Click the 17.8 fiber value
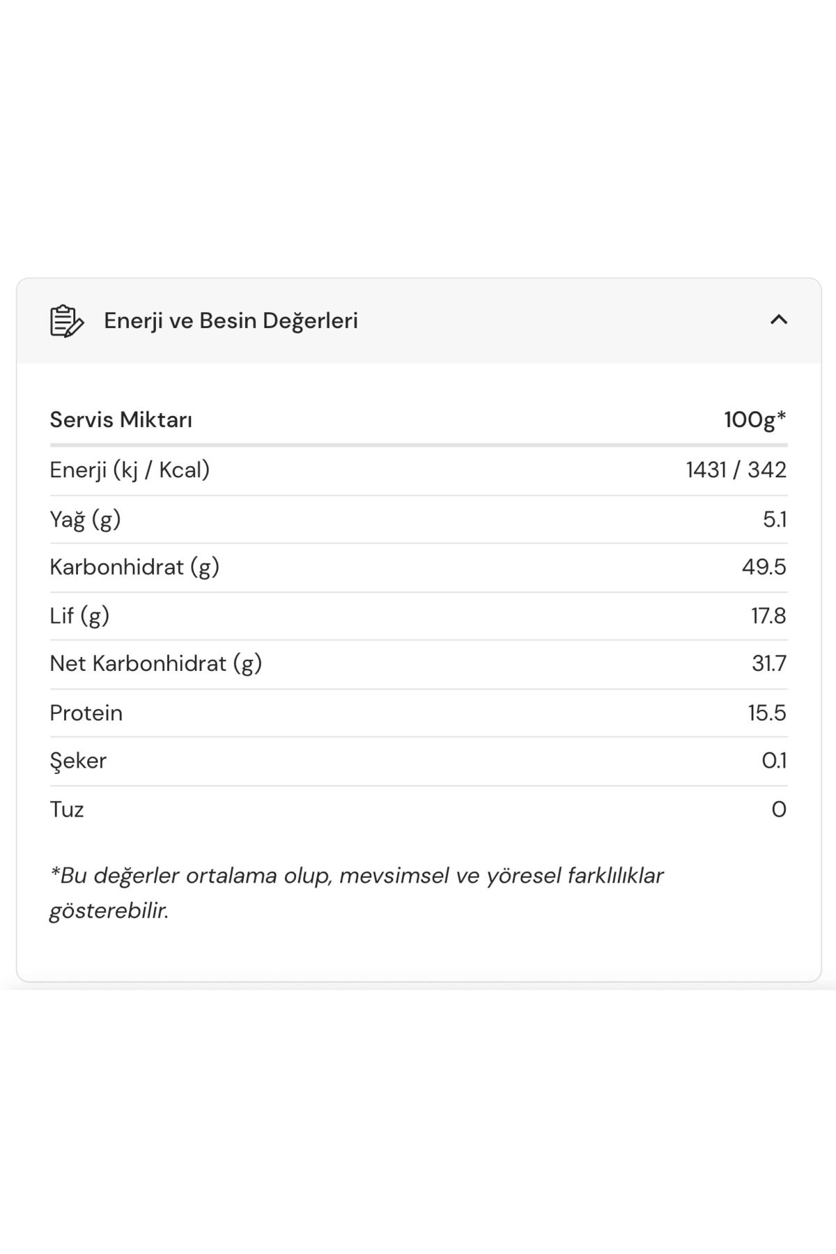The image size is (836, 1254). pyautogui.click(x=768, y=616)
